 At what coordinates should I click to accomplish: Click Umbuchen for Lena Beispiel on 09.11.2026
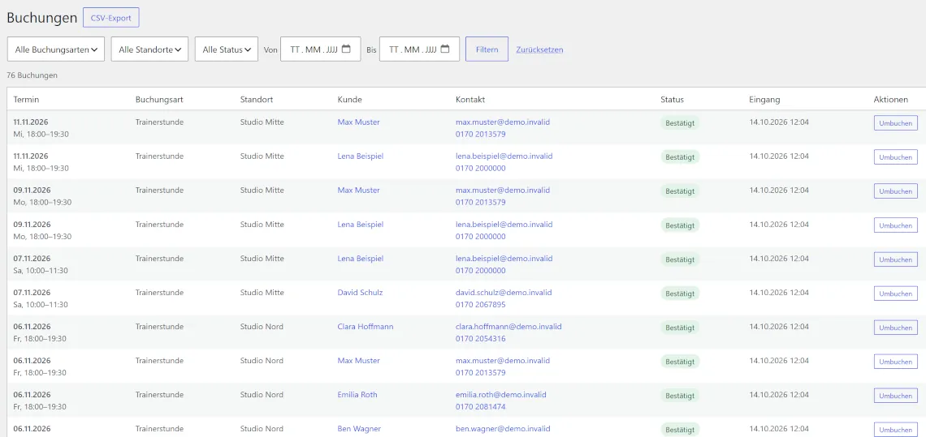tap(895, 225)
